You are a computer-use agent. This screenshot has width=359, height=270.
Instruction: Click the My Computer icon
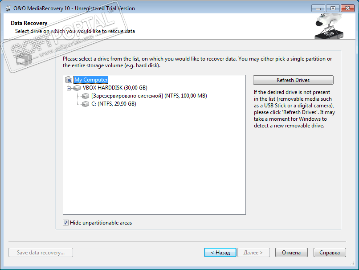[69, 80]
